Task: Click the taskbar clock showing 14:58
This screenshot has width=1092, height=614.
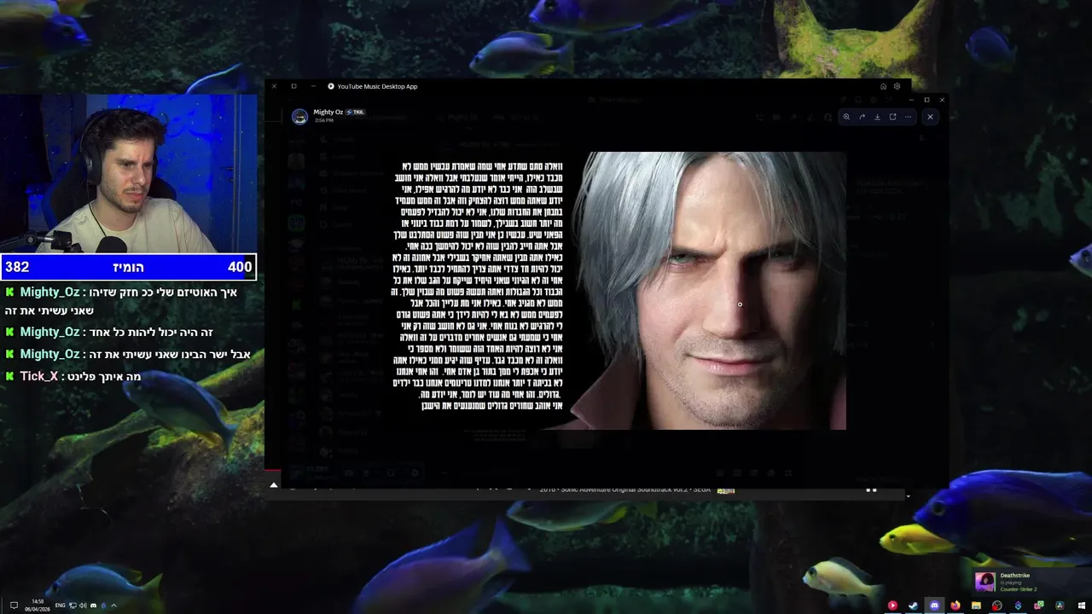Action: coord(38,605)
